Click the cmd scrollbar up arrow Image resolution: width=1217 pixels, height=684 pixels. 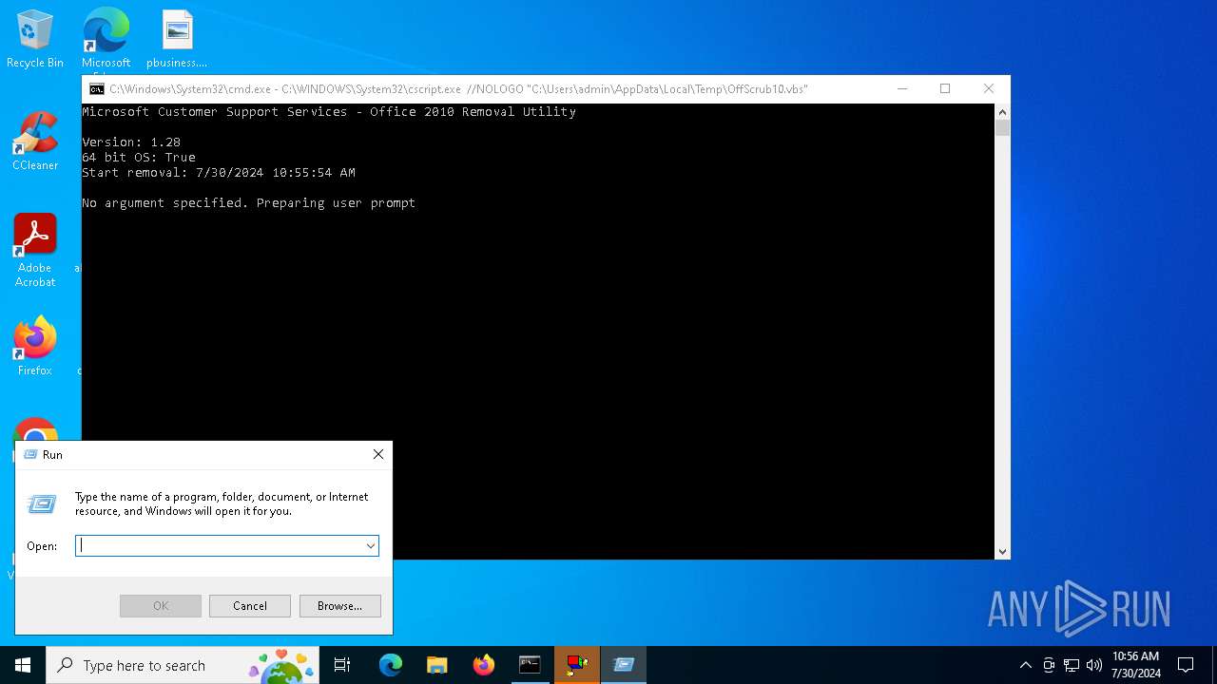(1002, 111)
